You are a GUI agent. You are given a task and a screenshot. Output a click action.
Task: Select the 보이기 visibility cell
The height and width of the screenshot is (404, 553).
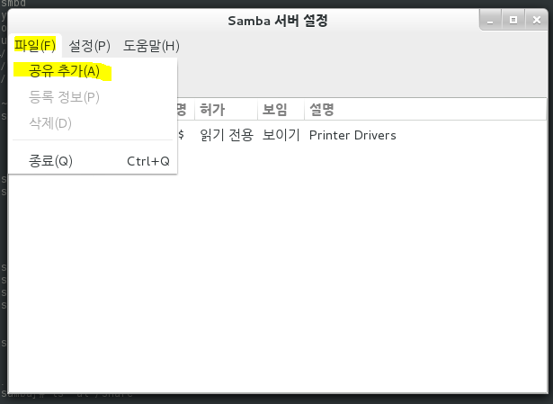tap(281, 135)
